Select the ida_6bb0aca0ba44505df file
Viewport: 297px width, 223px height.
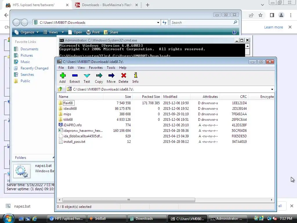[x=83, y=136]
